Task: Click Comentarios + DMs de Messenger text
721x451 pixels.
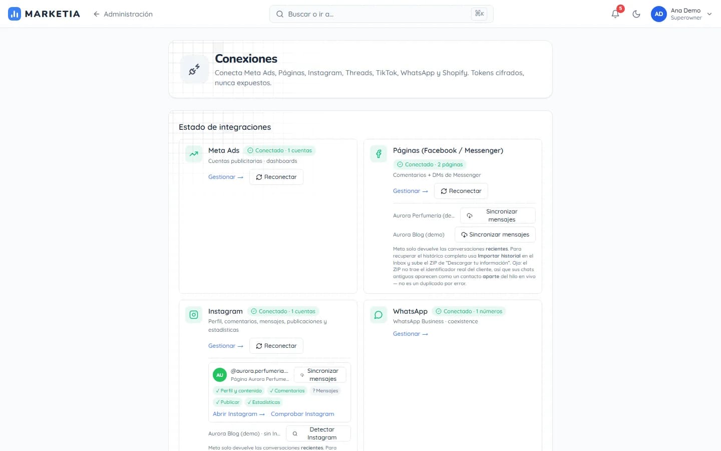Action: 437,175
